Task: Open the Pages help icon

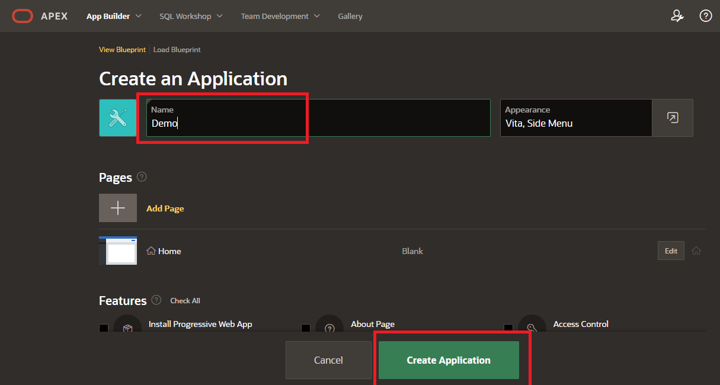Action: [x=142, y=177]
